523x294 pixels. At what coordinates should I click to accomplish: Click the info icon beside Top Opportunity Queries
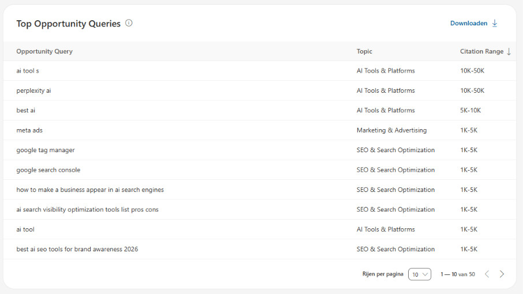[x=129, y=23]
